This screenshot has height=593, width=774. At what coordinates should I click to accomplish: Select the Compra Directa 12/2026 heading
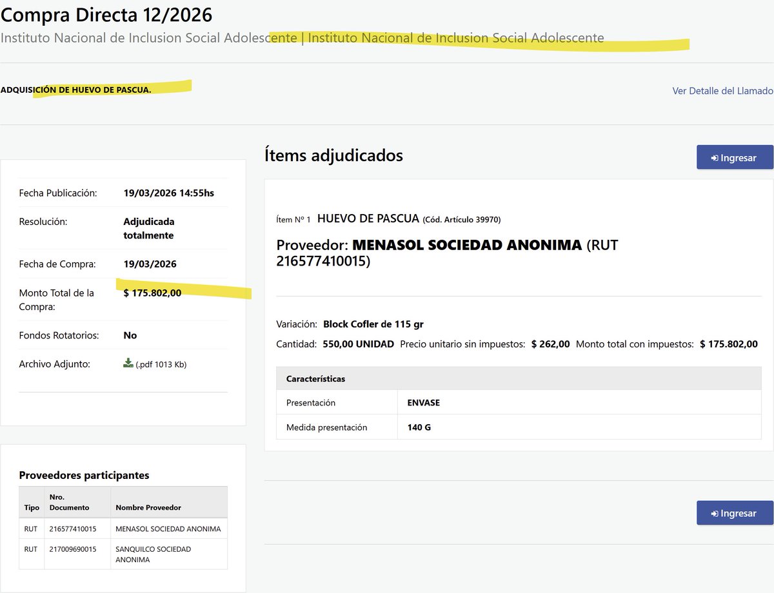106,14
